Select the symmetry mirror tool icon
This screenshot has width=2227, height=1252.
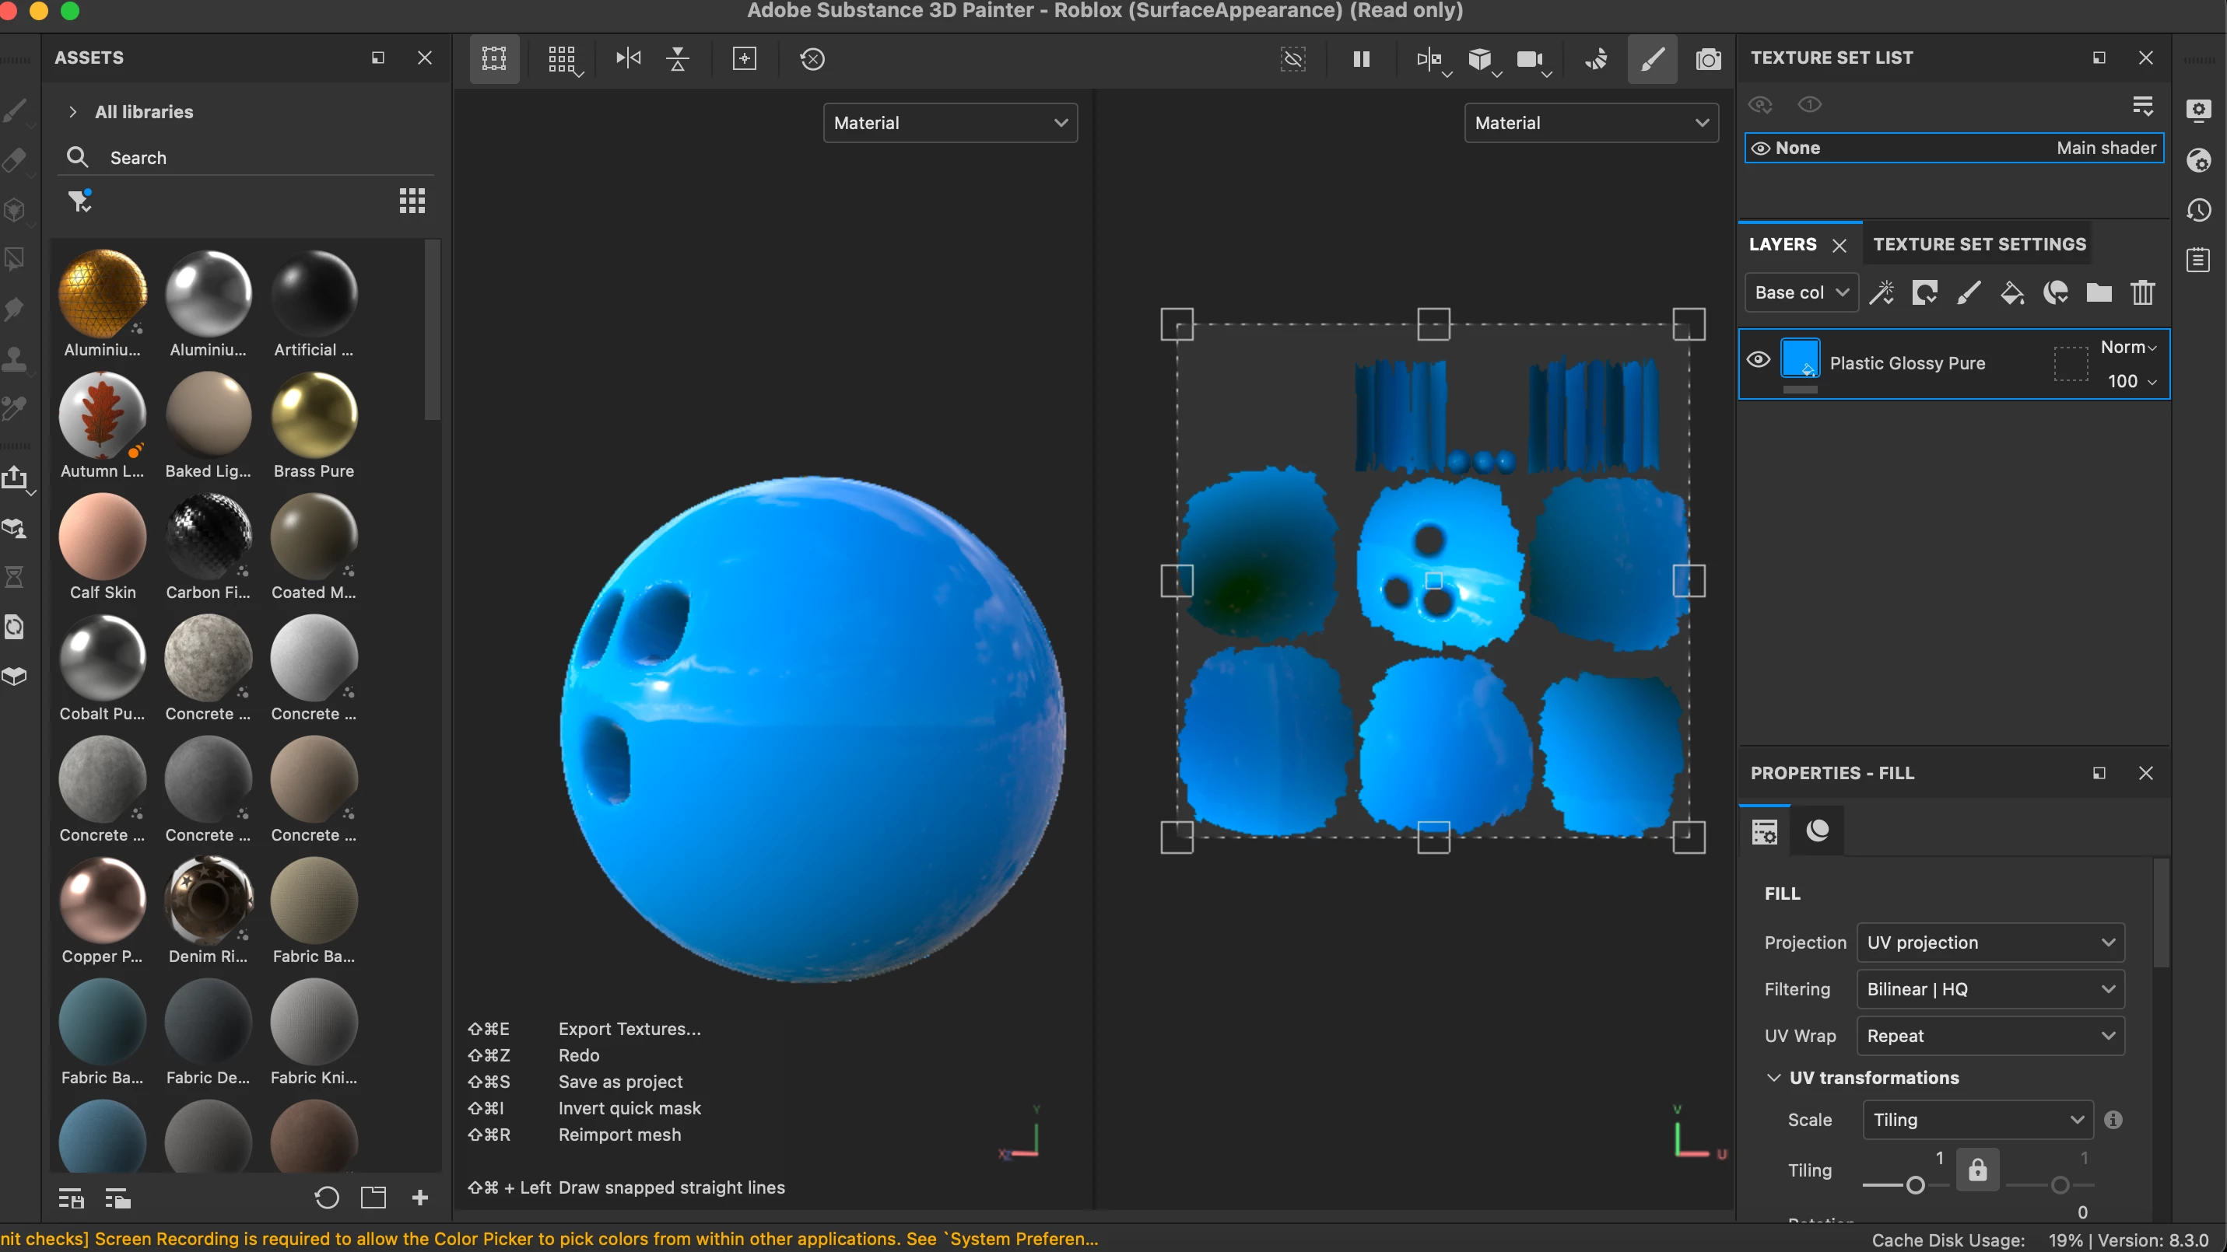click(x=629, y=59)
